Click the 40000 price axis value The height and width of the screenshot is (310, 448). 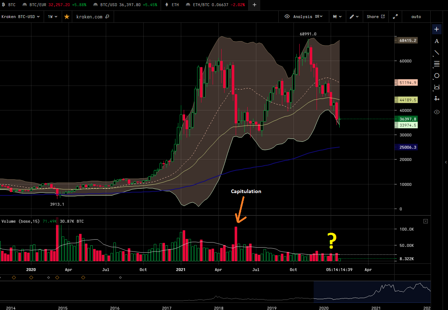(x=405, y=110)
